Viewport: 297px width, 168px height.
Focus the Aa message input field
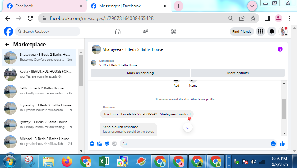tap(195, 143)
